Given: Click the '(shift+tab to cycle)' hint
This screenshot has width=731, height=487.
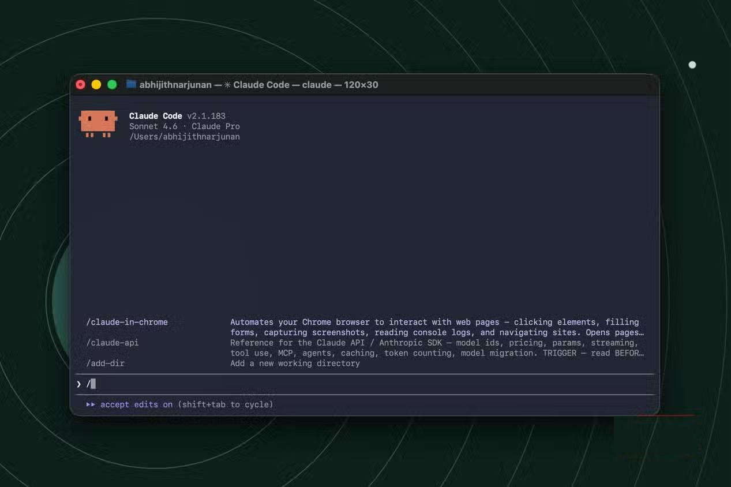Looking at the screenshot, I should [x=226, y=404].
